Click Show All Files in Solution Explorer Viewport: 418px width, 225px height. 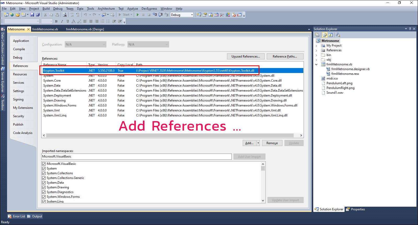tap(324, 35)
